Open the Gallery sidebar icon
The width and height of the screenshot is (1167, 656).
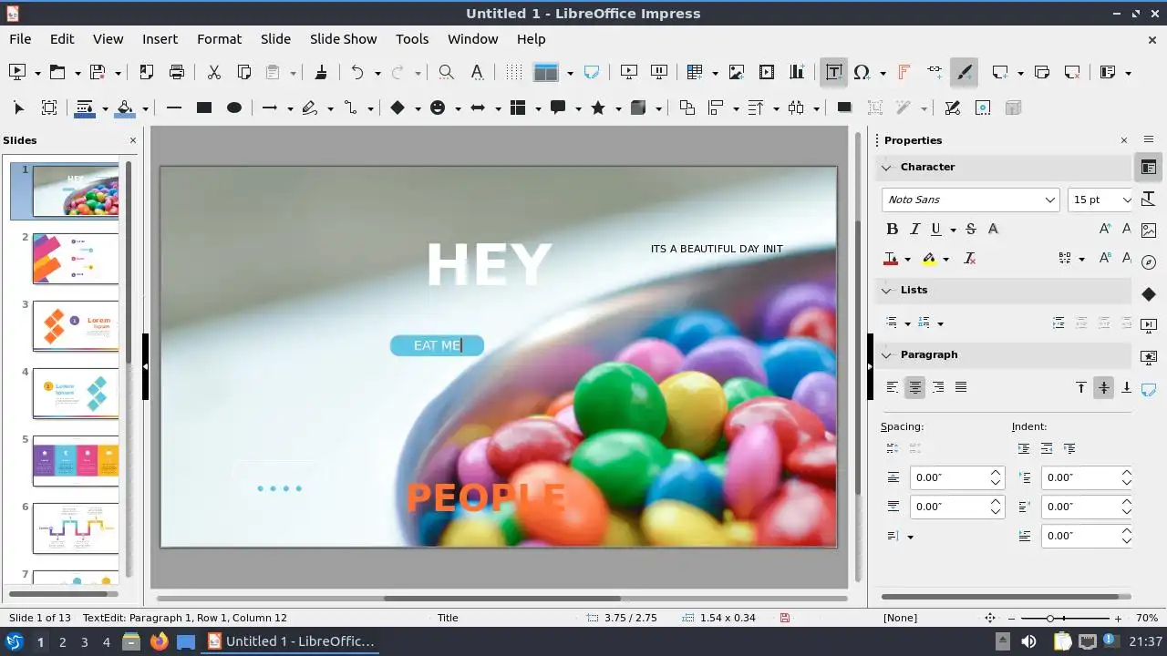click(x=1149, y=231)
